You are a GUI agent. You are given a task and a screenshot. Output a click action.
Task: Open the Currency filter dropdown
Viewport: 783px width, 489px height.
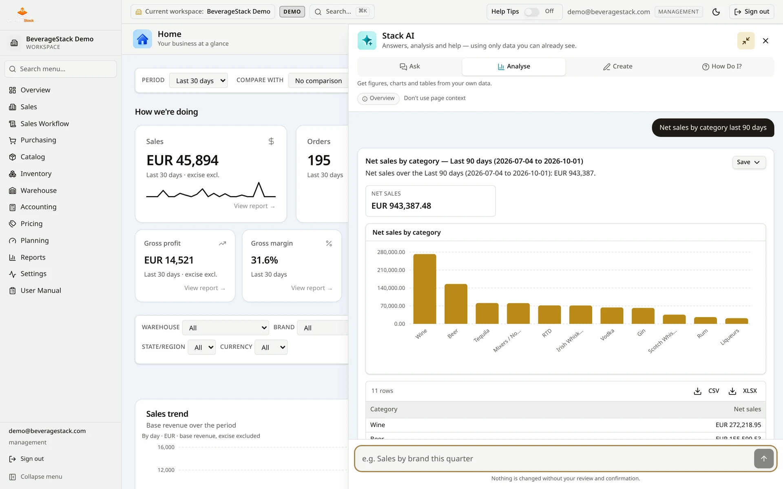pyautogui.click(x=271, y=347)
